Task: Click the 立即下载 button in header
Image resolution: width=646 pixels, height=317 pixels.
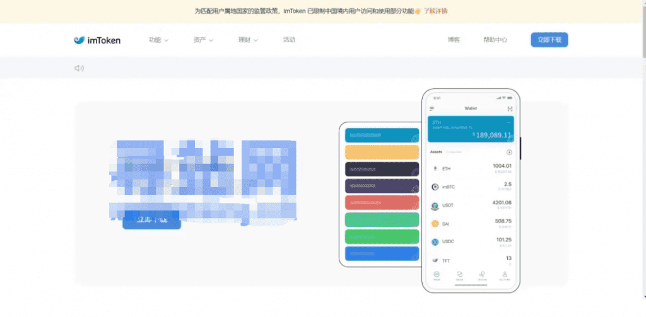Action: [x=549, y=40]
